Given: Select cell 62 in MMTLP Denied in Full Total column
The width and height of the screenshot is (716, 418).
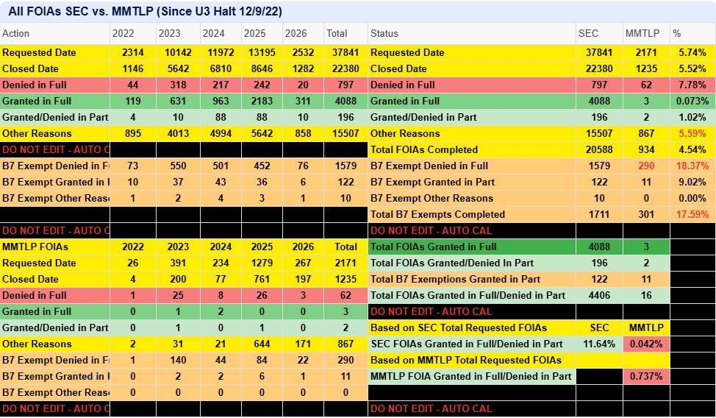Looking at the screenshot, I should pos(346,295).
